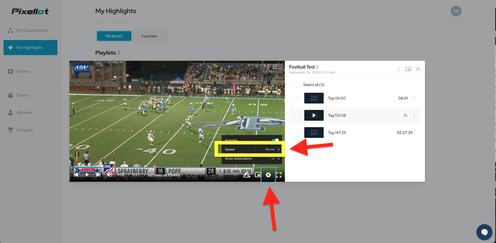Click the Tag 06:00 thumbnail
This screenshot has width=496, height=243.
tap(314, 98)
